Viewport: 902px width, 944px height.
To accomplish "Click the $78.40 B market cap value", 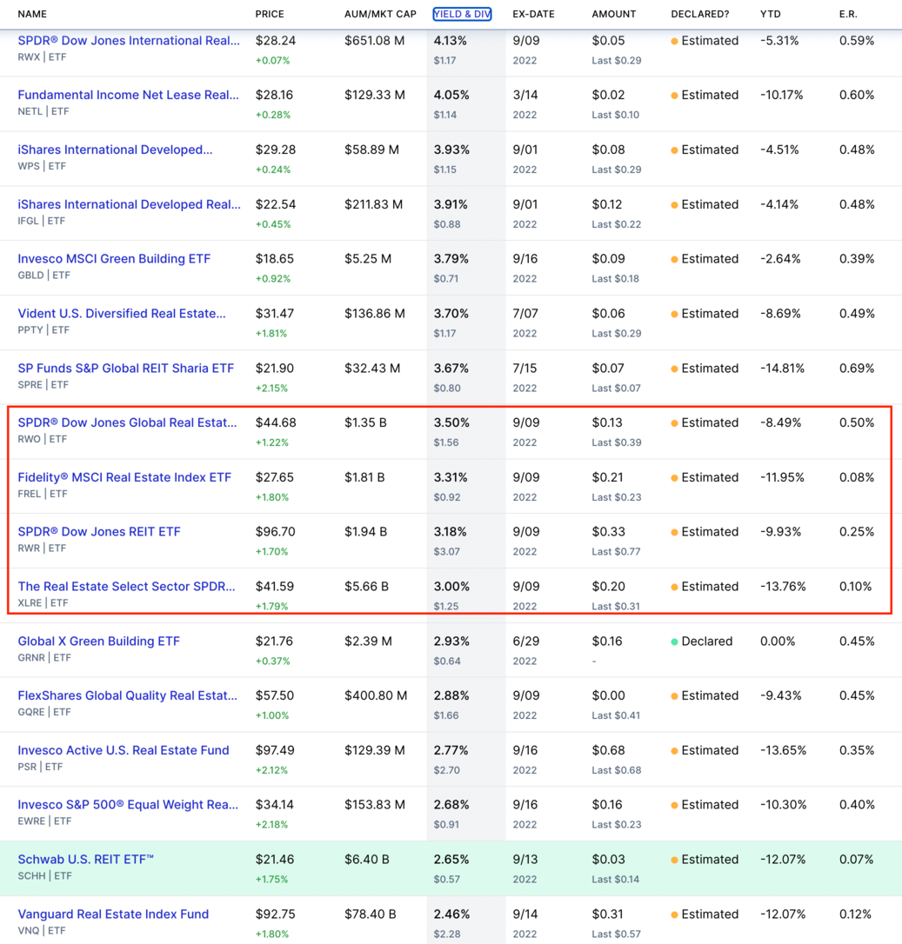I will point(371,914).
